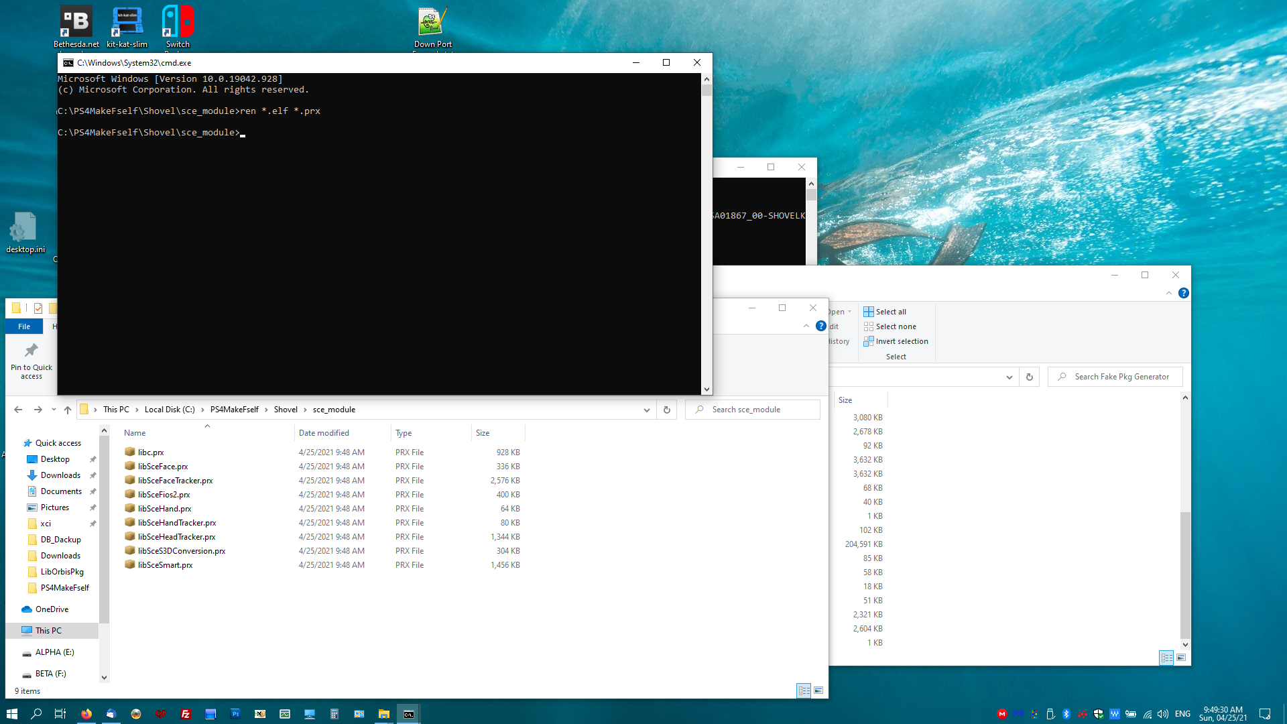Go up one folder level
Screen dimensions: 1287x724
68,410
